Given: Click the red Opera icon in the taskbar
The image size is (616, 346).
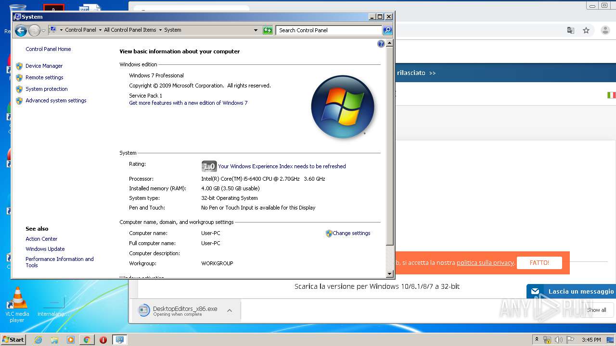Looking at the screenshot, I should click(103, 340).
